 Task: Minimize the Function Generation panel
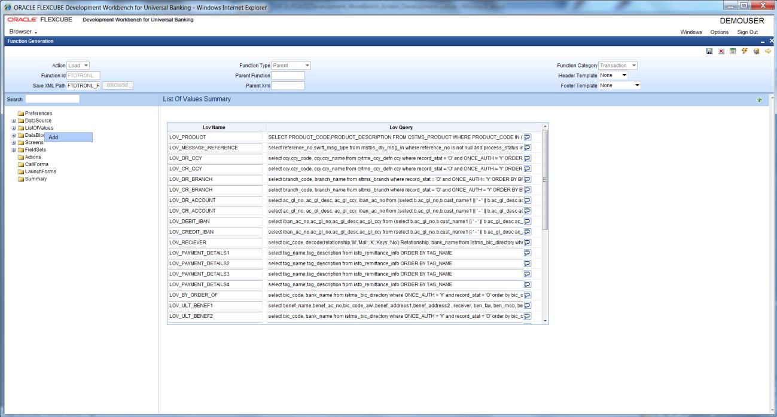pos(763,41)
